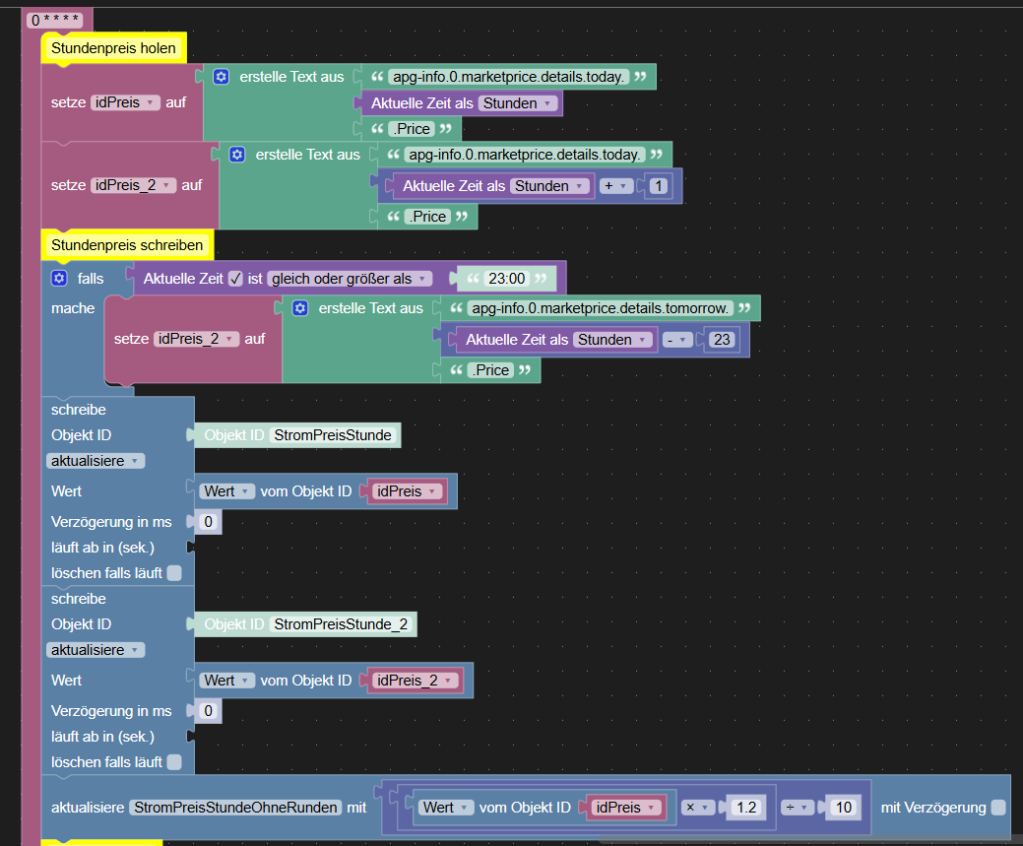Click the StromPreisStunde_2 object ID field
The image size is (1023, 846).
coord(341,624)
